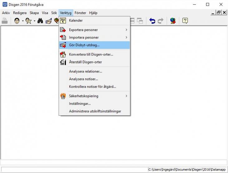The width and height of the screenshot is (228, 173).
Task: Click the grey redo arrow icon
Action: coord(161,21)
